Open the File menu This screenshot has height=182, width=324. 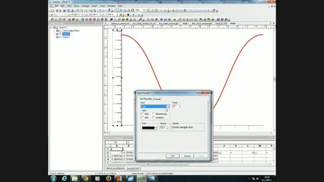57,6
